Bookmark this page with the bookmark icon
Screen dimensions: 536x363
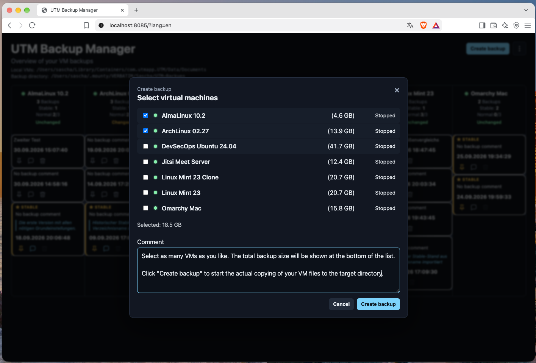pos(86,25)
